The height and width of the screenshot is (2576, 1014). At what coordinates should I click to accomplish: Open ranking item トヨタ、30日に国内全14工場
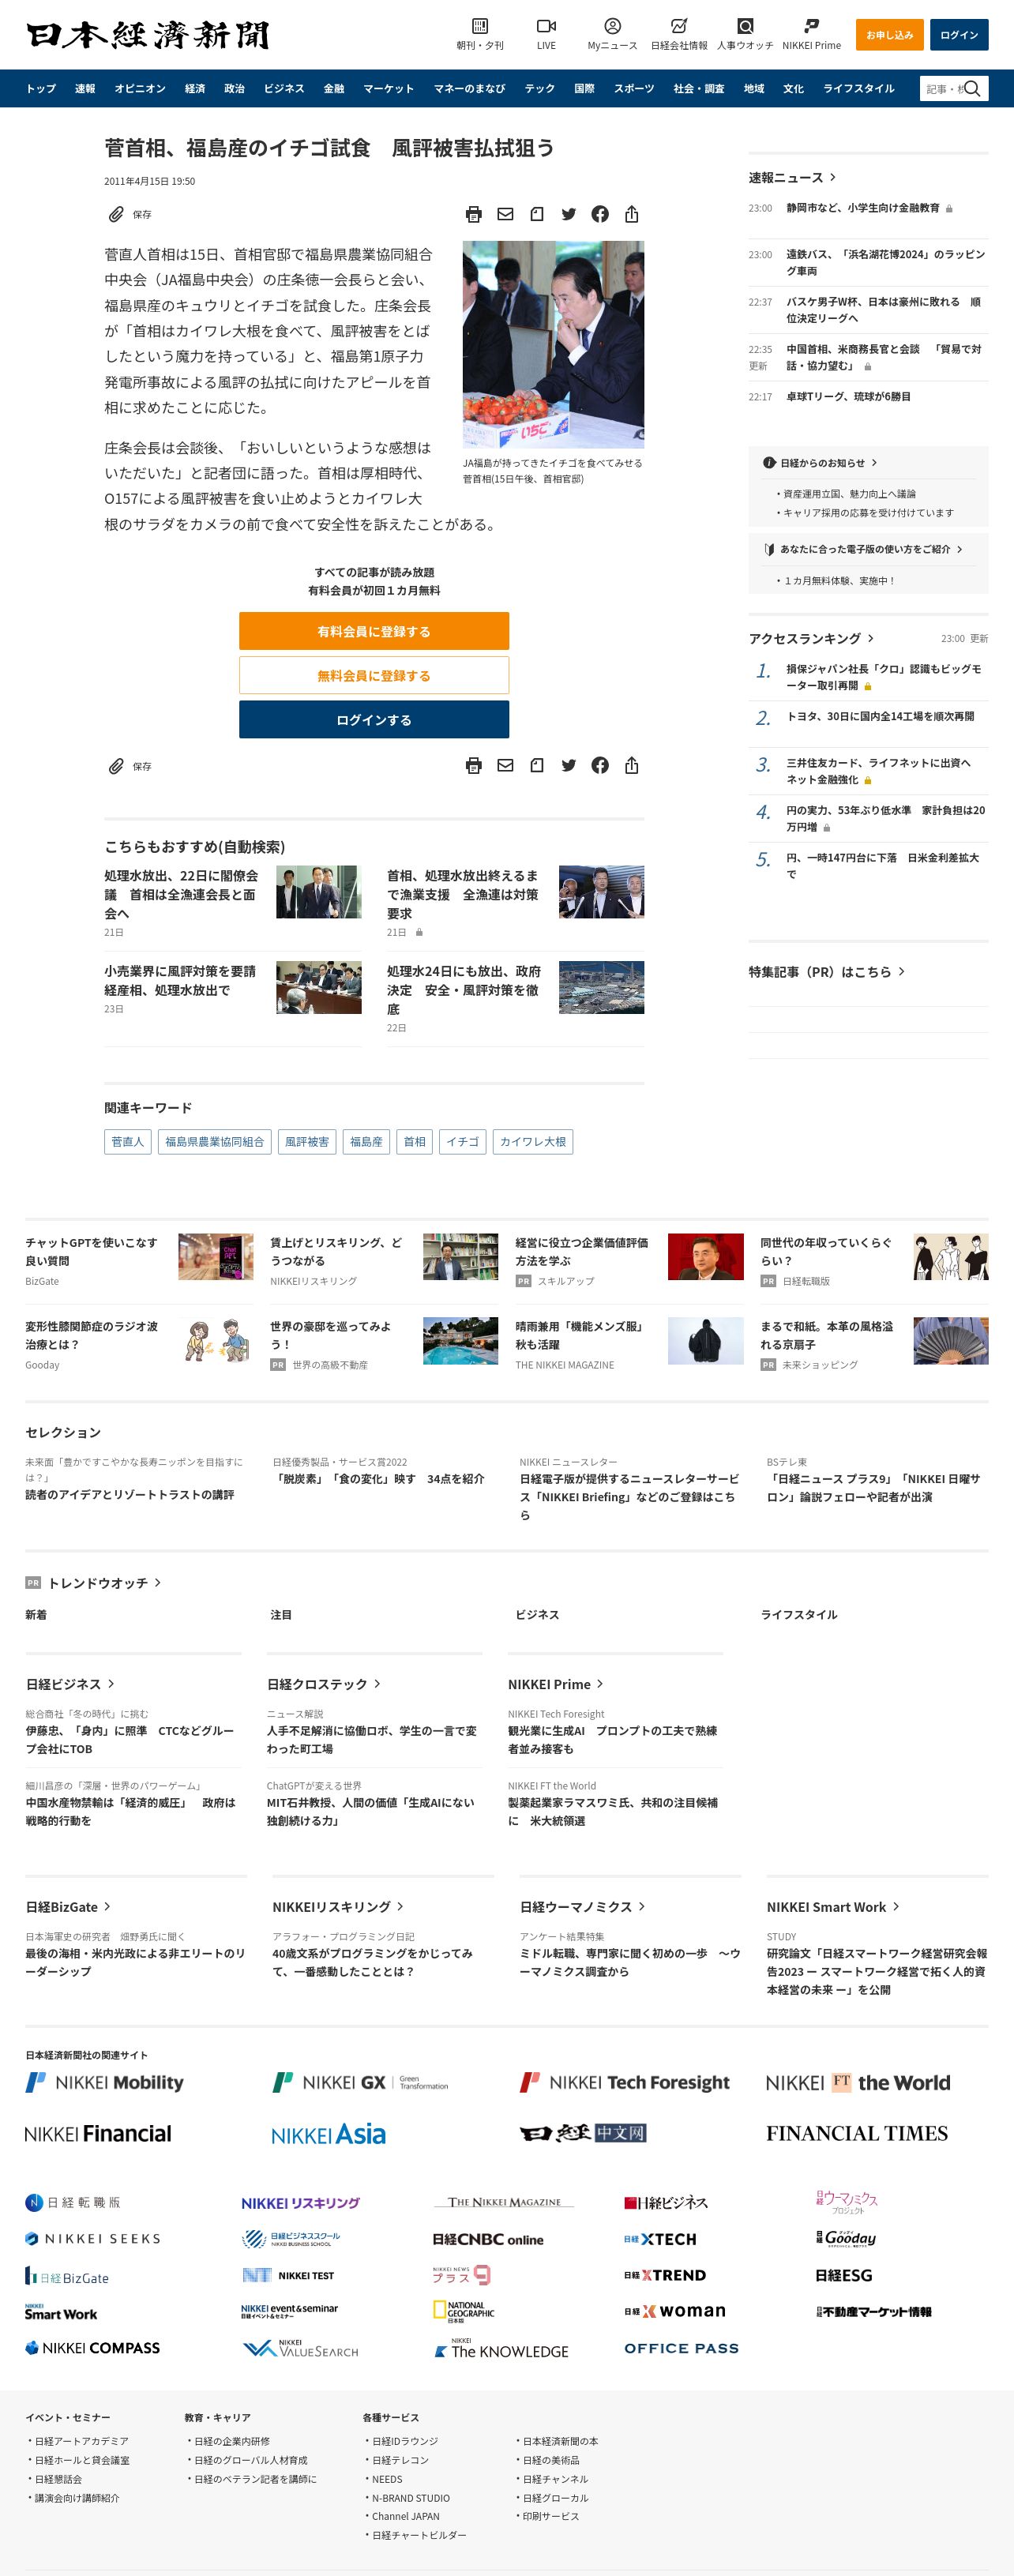point(880,716)
